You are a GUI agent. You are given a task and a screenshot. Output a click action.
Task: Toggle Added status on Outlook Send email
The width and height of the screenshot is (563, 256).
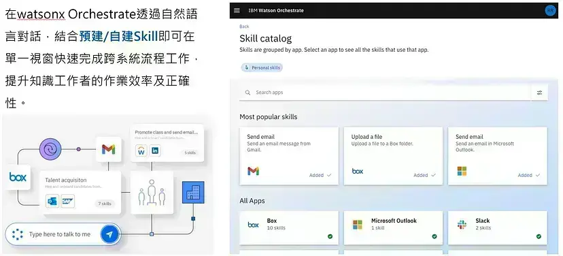point(528,175)
